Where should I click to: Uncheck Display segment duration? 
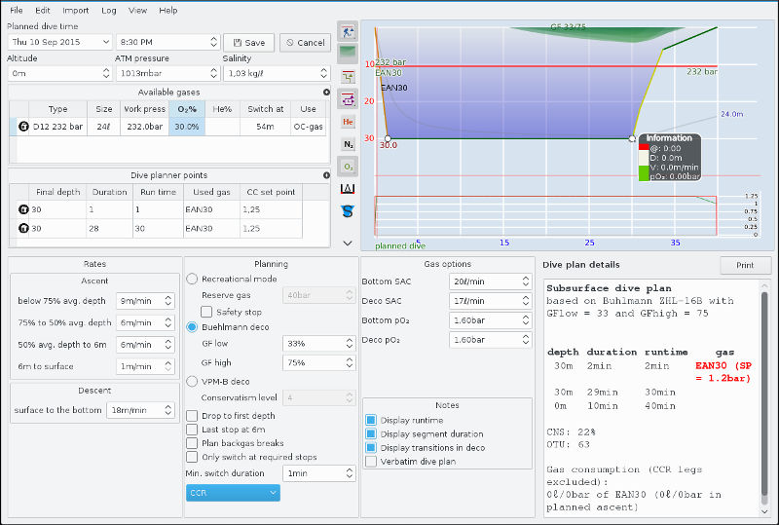[371, 434]
